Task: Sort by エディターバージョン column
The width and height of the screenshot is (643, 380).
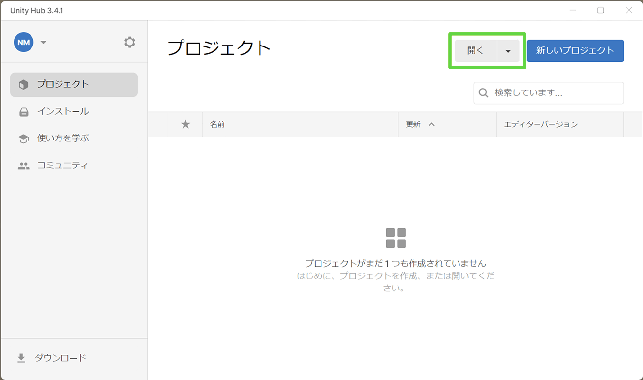Action: pos(560,124)
